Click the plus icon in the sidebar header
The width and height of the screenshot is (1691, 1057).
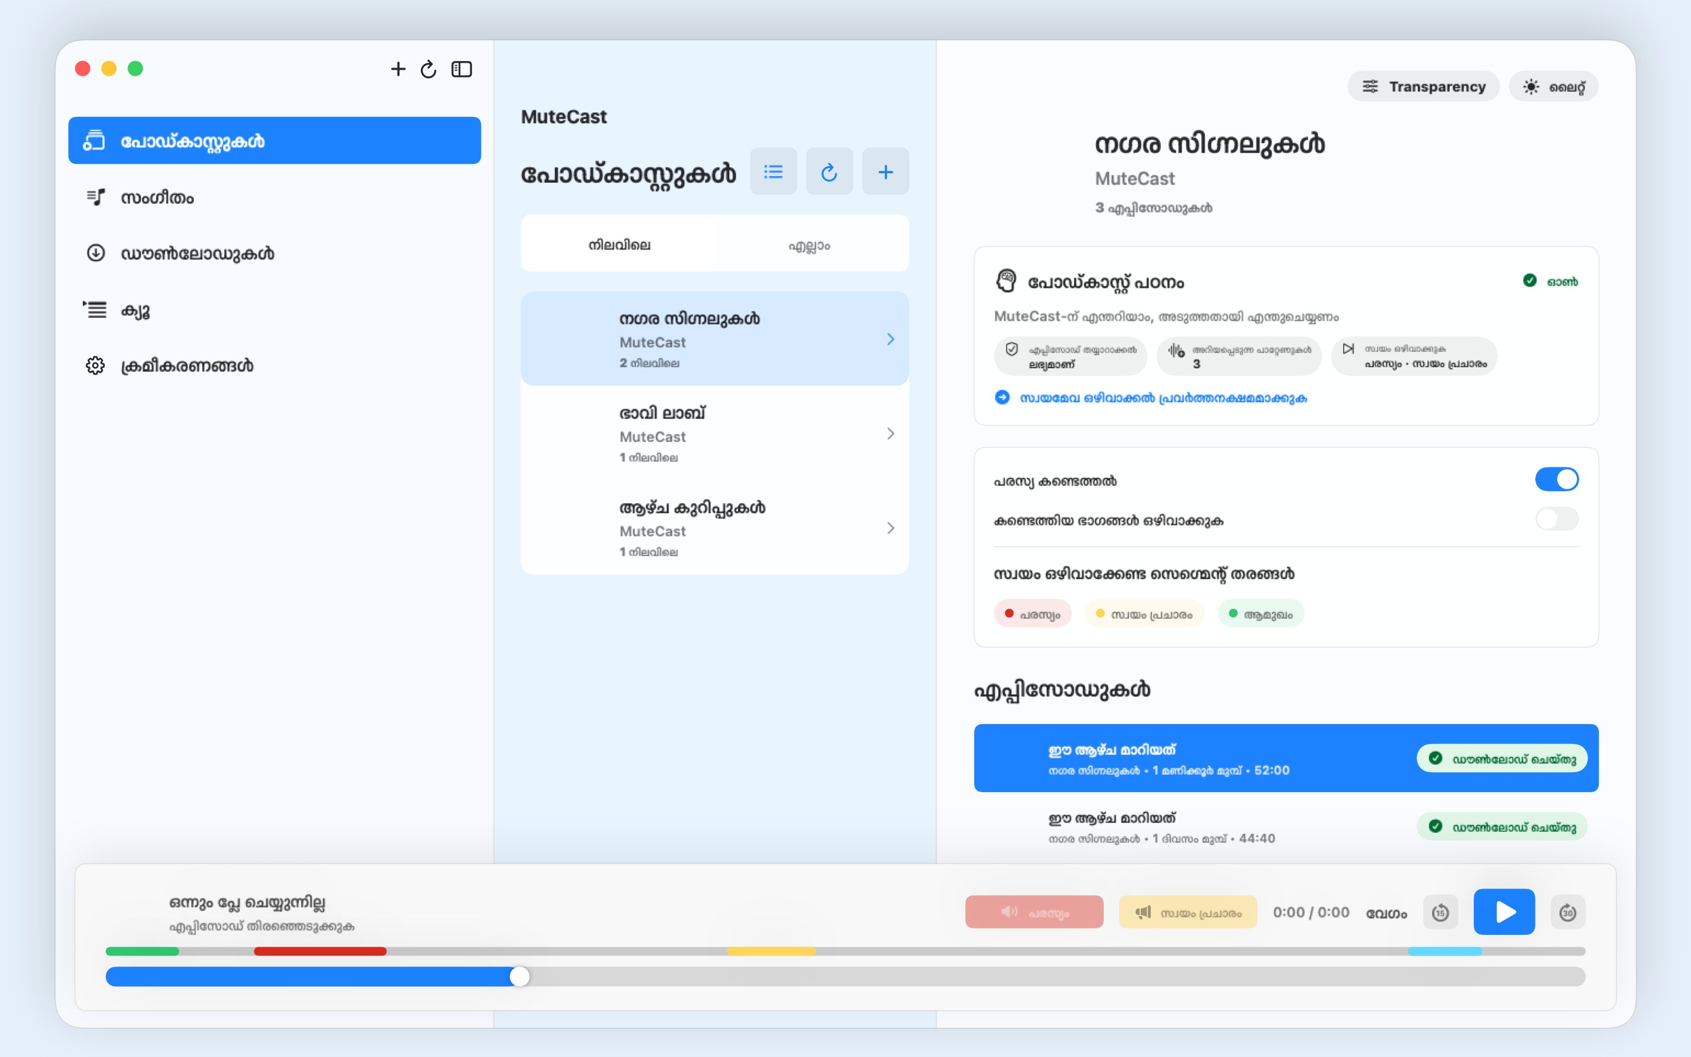coord(398,69)
